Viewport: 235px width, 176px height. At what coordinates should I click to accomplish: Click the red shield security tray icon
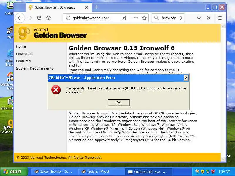click(213, 172)
